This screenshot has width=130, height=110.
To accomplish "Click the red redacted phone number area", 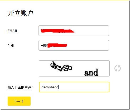I will [x=57, y=45].
